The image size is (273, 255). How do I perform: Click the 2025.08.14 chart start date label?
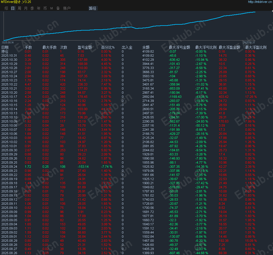[8, 43]
